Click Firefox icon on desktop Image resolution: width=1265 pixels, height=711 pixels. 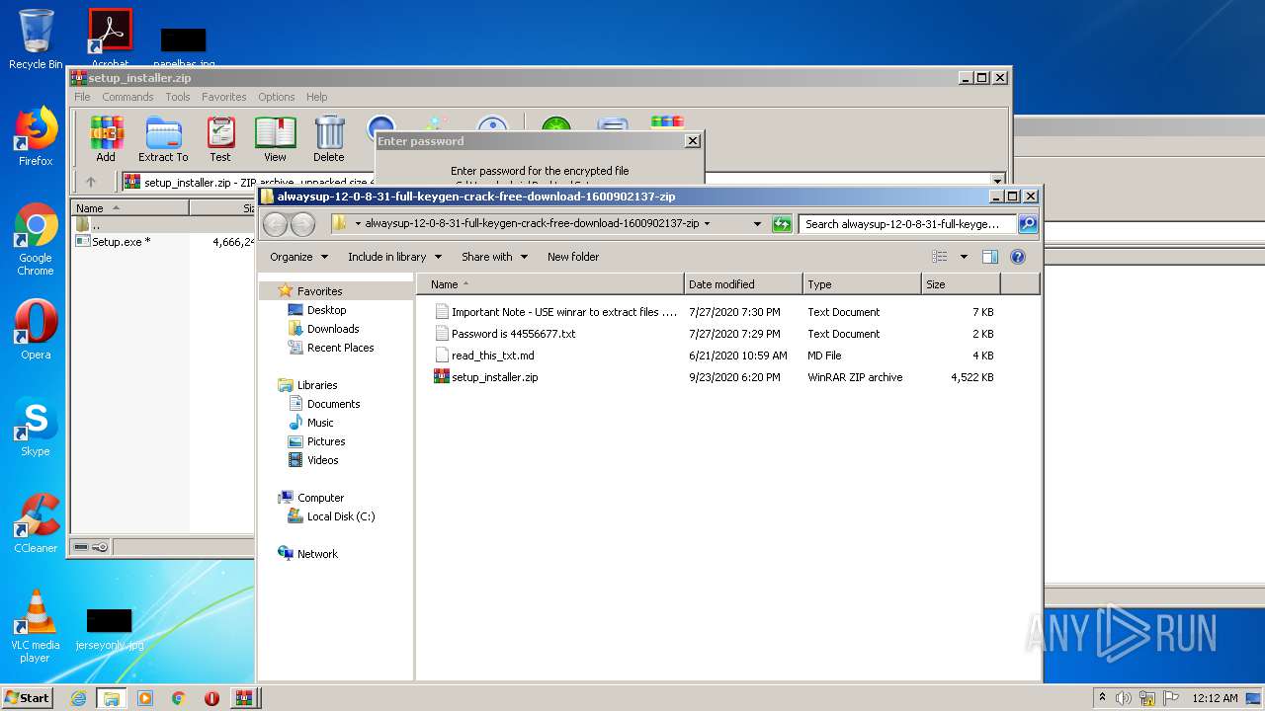point(36,136)
